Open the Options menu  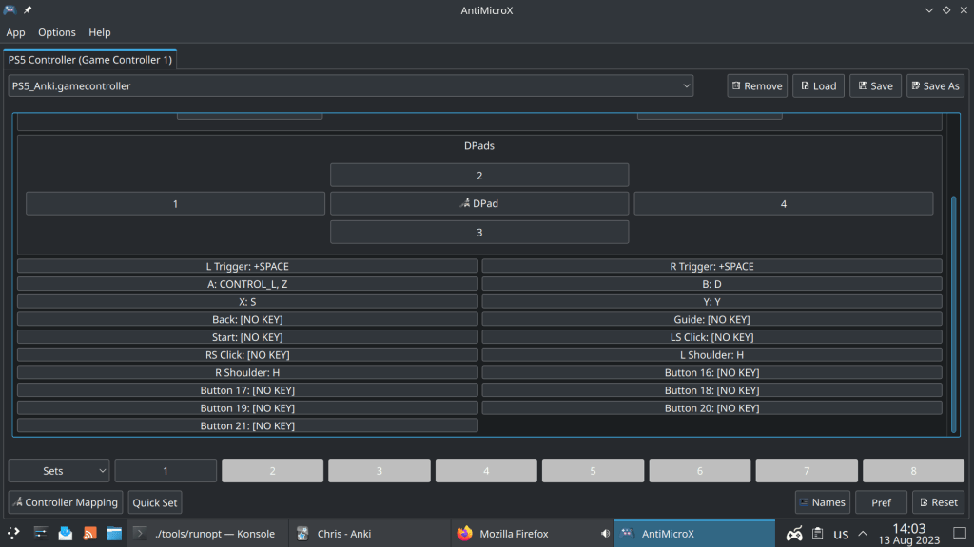click(x=57, y=32)
